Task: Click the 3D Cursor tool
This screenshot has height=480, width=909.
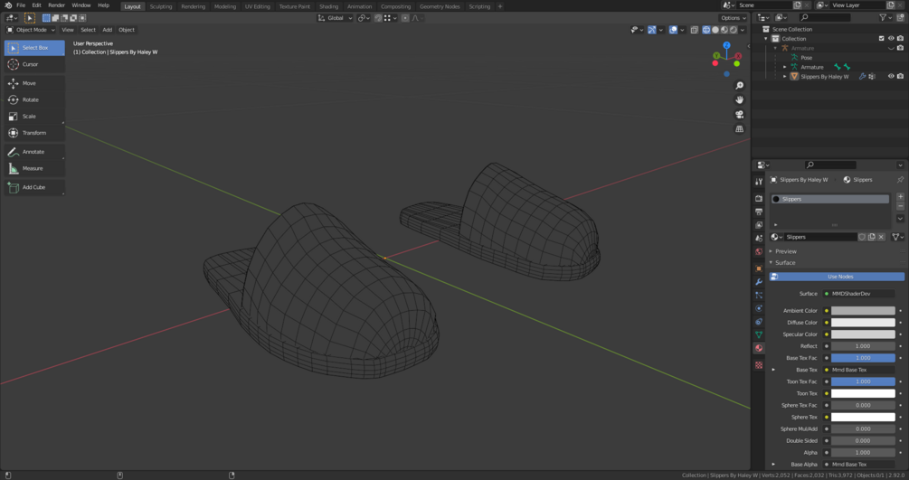Action: tap(33, 64)
